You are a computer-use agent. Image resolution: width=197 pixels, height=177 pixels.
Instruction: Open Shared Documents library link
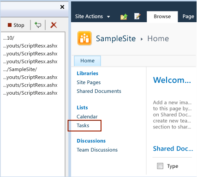point(99,91)
